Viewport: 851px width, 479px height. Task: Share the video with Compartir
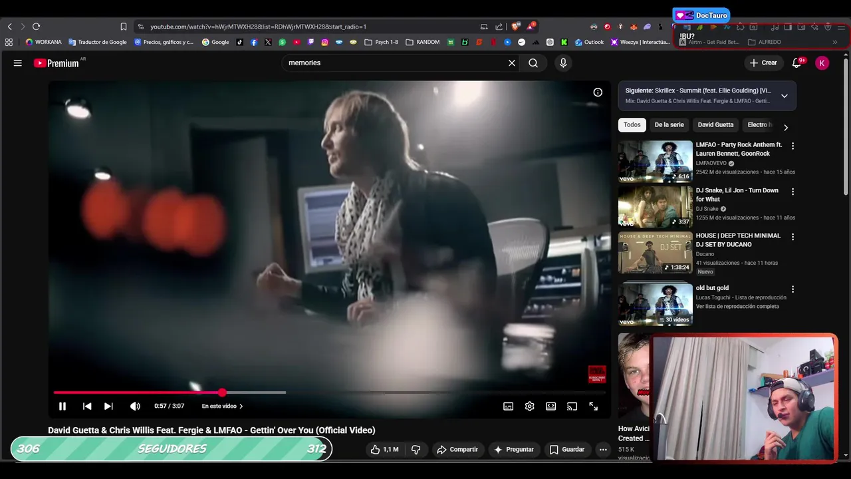[x=457, y=450]
